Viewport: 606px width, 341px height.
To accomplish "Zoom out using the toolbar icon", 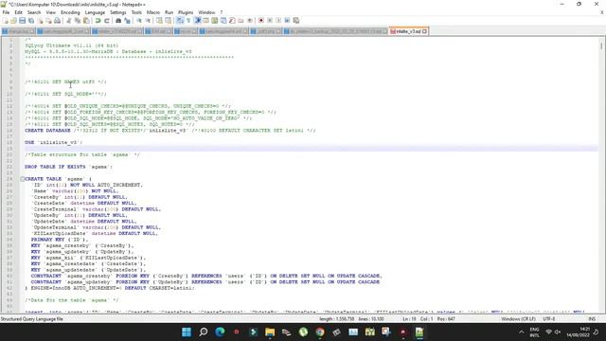I will point(148,20).
